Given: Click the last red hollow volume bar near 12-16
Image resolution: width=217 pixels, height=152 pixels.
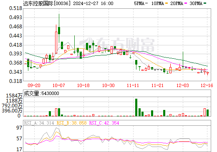Looking at the screenshot, I should [x=204, y=112].
